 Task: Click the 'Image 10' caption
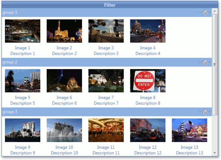point(64,147)
